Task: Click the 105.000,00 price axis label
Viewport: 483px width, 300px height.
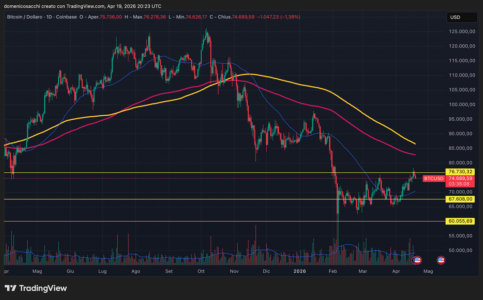Action: click(x=462, y=90)
